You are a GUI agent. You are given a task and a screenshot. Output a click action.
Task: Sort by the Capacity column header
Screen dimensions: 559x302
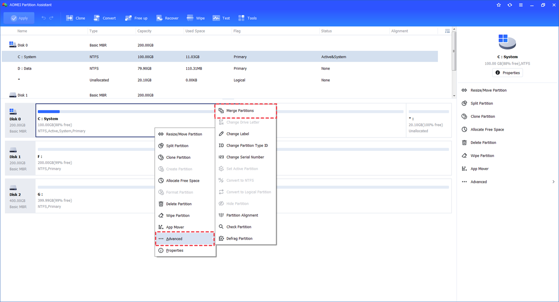pos(145,31)
